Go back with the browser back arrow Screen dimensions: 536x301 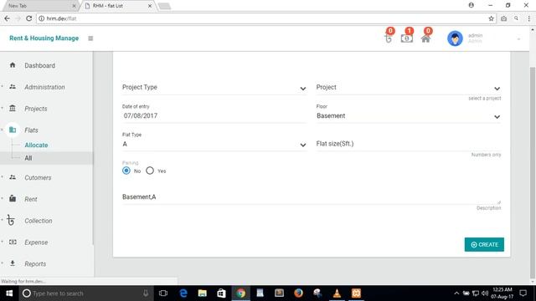[8, 18]
